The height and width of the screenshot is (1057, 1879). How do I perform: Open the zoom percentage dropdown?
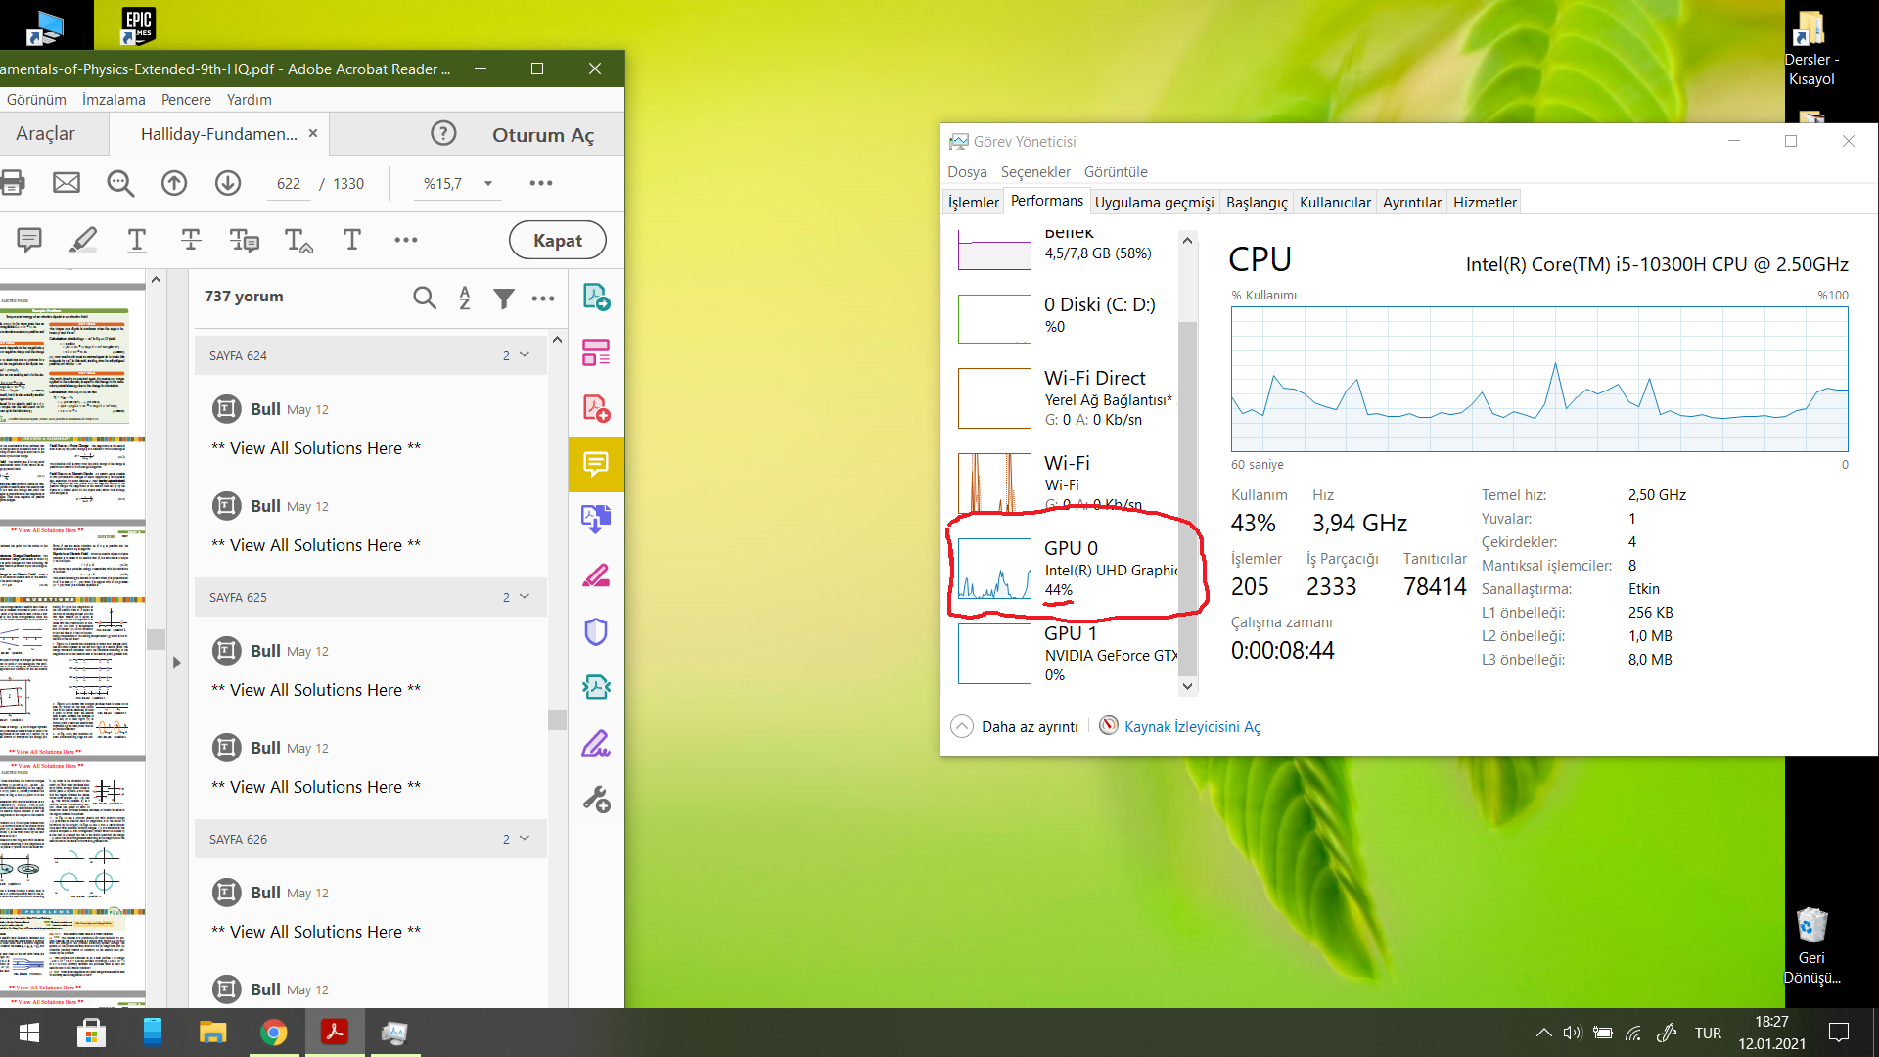[x=487, y=183]
